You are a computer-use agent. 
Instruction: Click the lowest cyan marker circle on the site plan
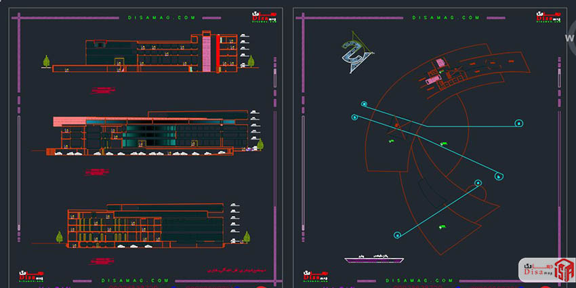pos(398,234)
